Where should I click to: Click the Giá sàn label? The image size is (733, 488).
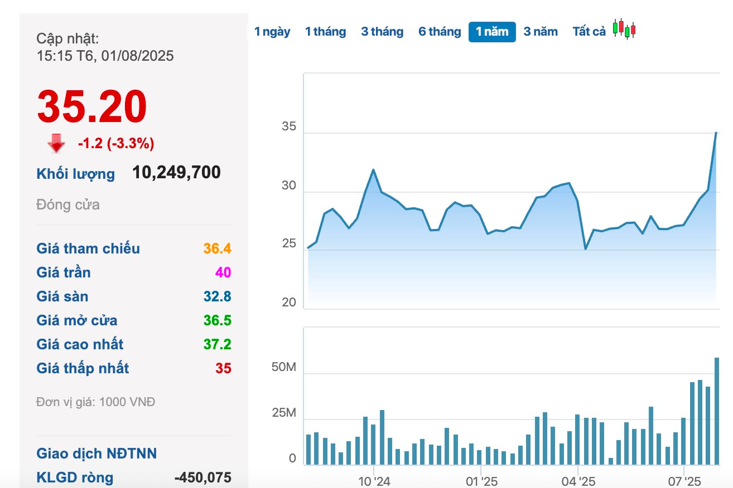(x=62, y=296)
